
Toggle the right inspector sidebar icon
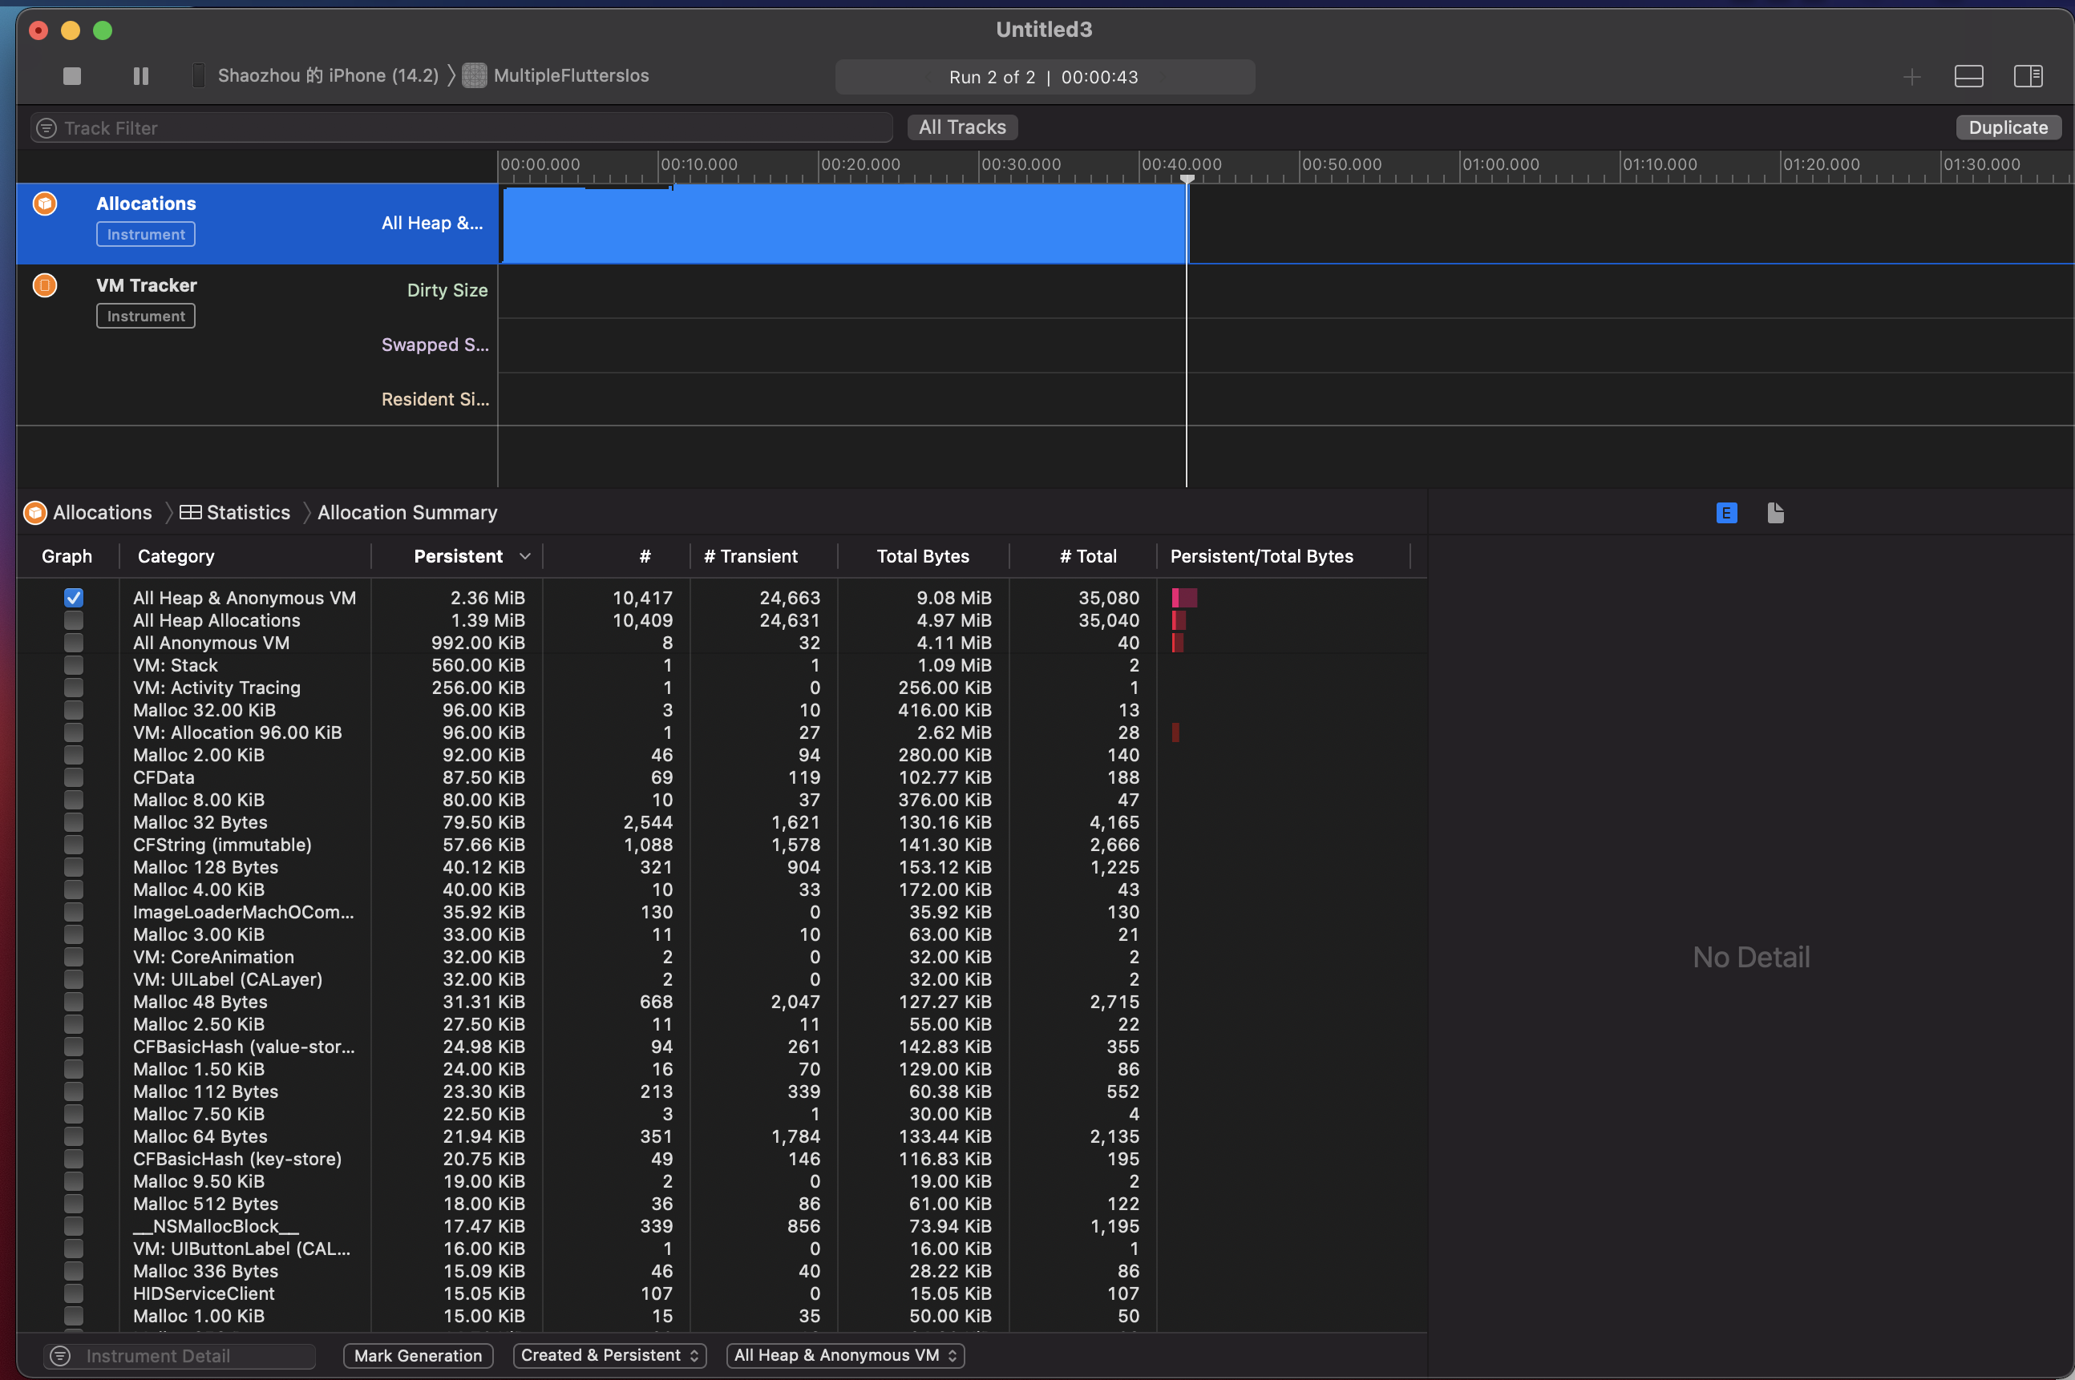click(2028, 77)
